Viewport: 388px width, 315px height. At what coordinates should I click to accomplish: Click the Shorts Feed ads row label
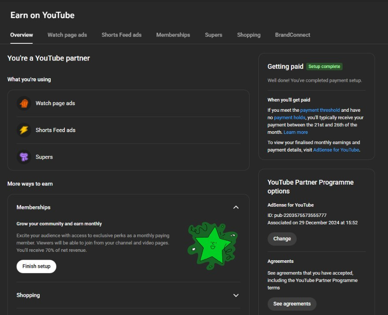[x=56, y=130]
